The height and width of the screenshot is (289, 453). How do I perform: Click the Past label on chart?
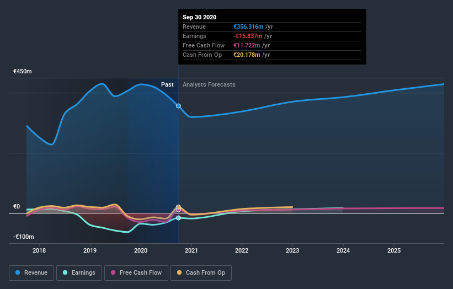(167, 84)
